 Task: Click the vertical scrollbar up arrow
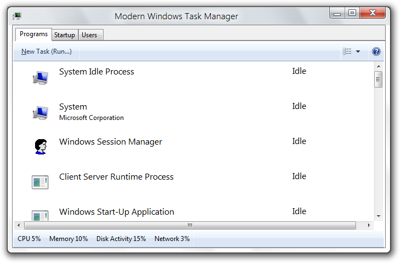pos(378,66)
